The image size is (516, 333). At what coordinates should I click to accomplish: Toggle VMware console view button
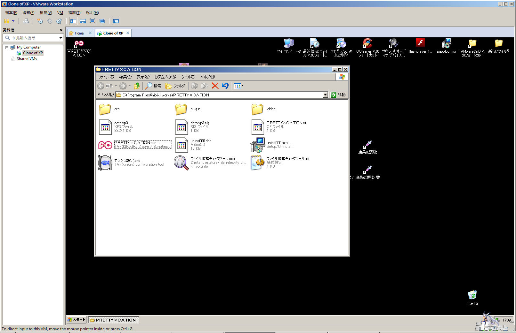(x=116, y=21)
